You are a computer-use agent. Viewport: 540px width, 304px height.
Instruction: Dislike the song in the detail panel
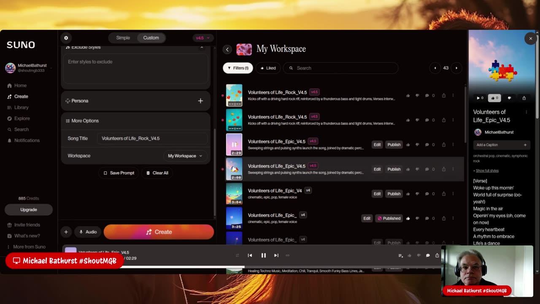510,98
